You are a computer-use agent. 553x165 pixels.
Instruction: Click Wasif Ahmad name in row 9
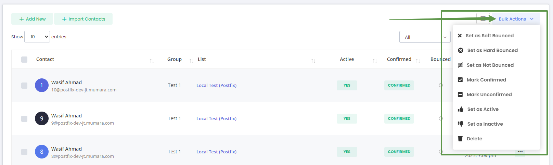click(66, 116)
